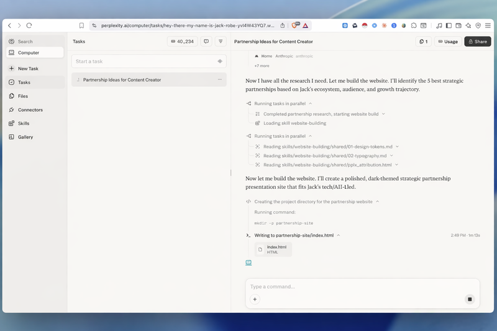Go to Skills in sidebar
Screen dimensions: 497x331
pos(23,124)
